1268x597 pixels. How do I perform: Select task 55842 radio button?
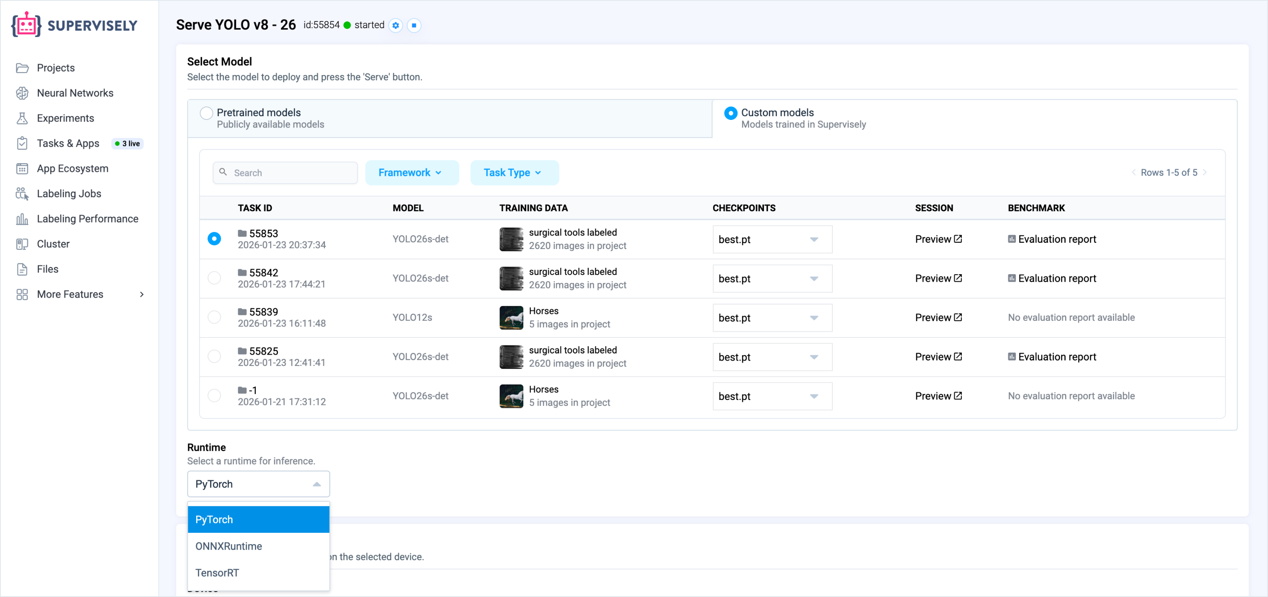pos(214,278)
